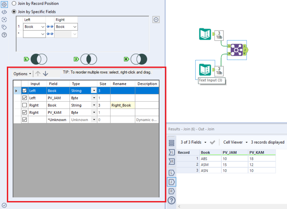Screen dimensions: 287x209
Task: Open the Options dropdown menu
Action: (x=22, y=74)
